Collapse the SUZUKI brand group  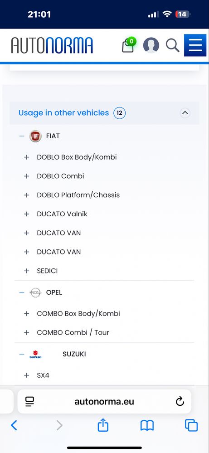[22, 354]
